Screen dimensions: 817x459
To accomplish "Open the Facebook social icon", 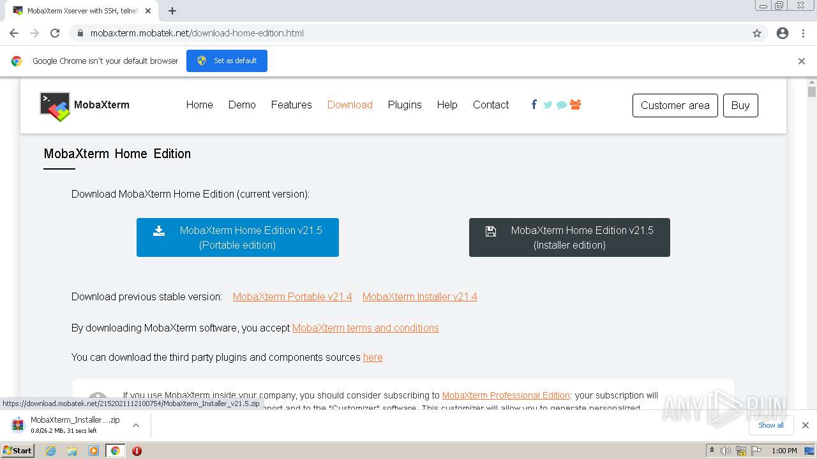I will coord(534,105).
